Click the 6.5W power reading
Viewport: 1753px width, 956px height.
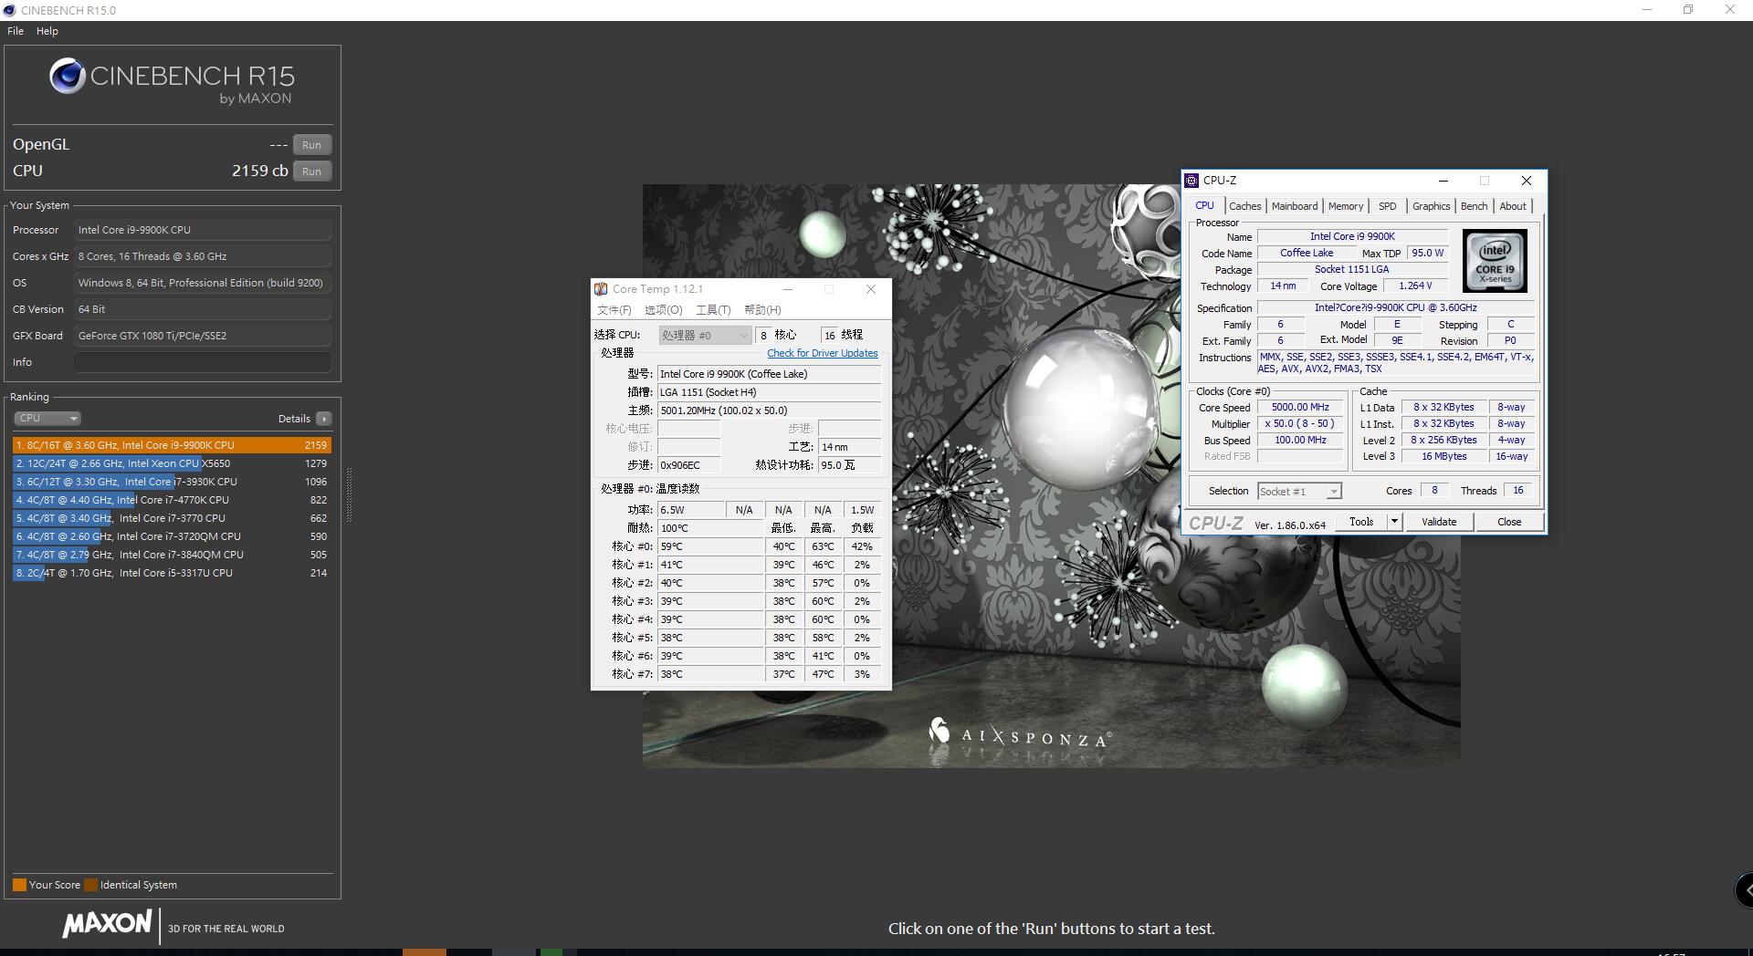click(691, 510)
